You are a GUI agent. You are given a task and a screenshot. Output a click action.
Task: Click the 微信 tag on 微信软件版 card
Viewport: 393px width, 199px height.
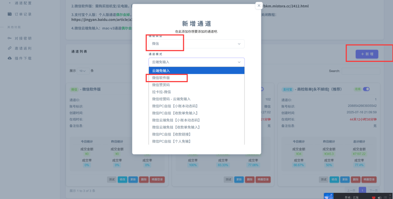pyautogui.click(x=74, y=90)
